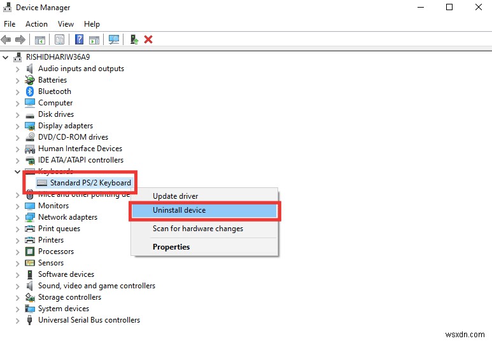Click the Action pane toolbar icon after Help
The image size is (492, 341).
[94, 40]
